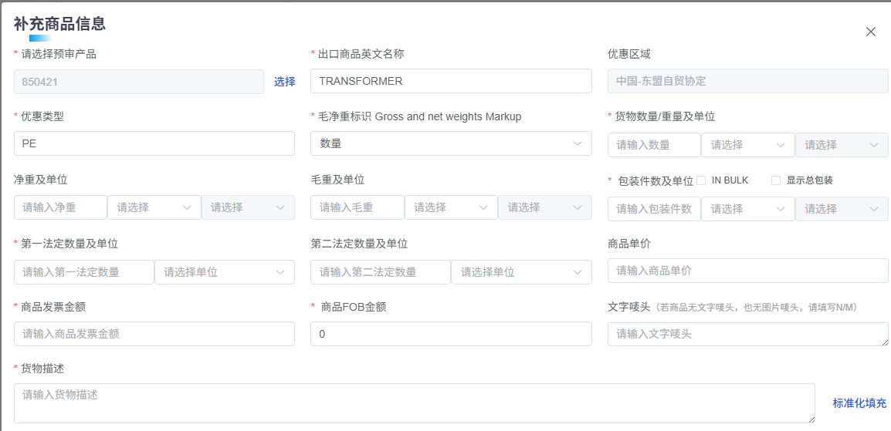Click the 出口商品英文名称 field with TRANSFORMER

click(x=451, y=80)
